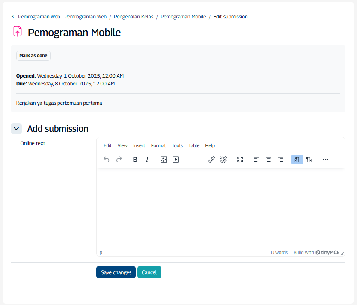The height and width of the screenshot is (305, 357).
Task: Open the Insert multimedia icon
Action: click(x=176, y=160)
